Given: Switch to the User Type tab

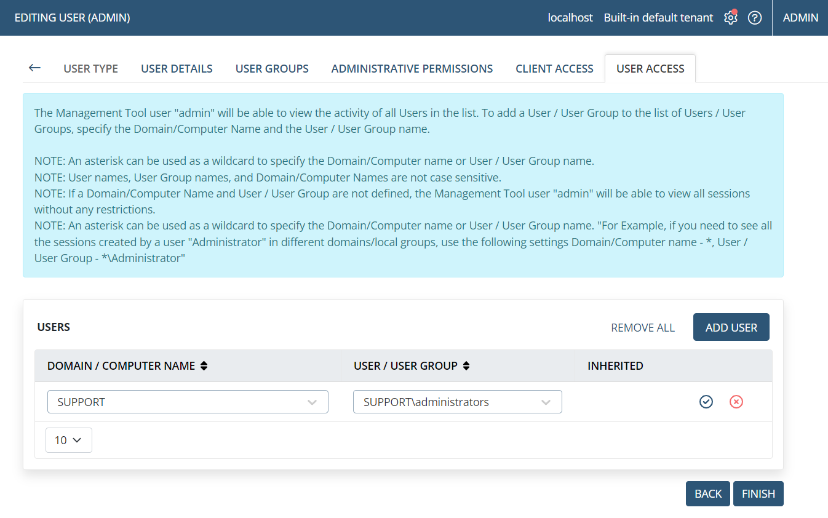Looking at the screenshot, I should pyautogui.click(x=90, y=69).
